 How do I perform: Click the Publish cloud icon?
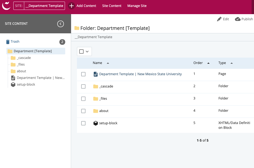[x=237, y=19]
